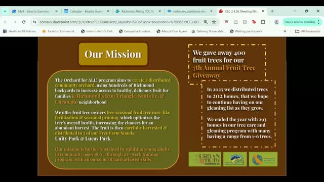Open a new browser tab
This screenshot has width=324, height=182.
click(x=272, y=11)
